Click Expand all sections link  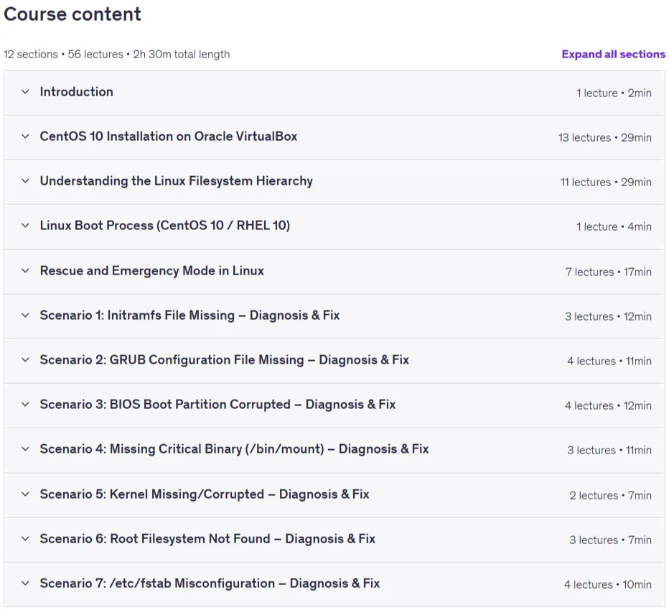click(613, 54)
